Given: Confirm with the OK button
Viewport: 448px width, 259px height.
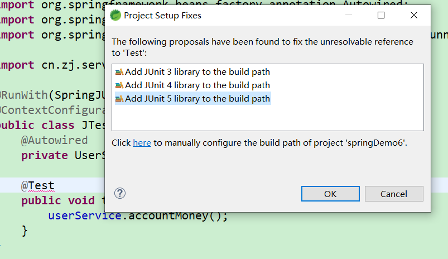Looking at the screenshot, I should click(330, 194).
